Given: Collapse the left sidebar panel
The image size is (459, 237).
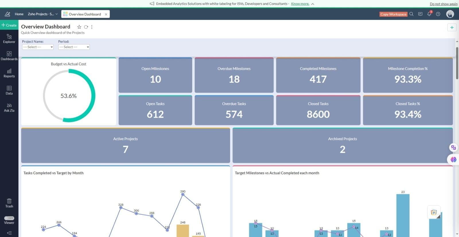Looking at the screenshot, I should click(x=9, y=233).
